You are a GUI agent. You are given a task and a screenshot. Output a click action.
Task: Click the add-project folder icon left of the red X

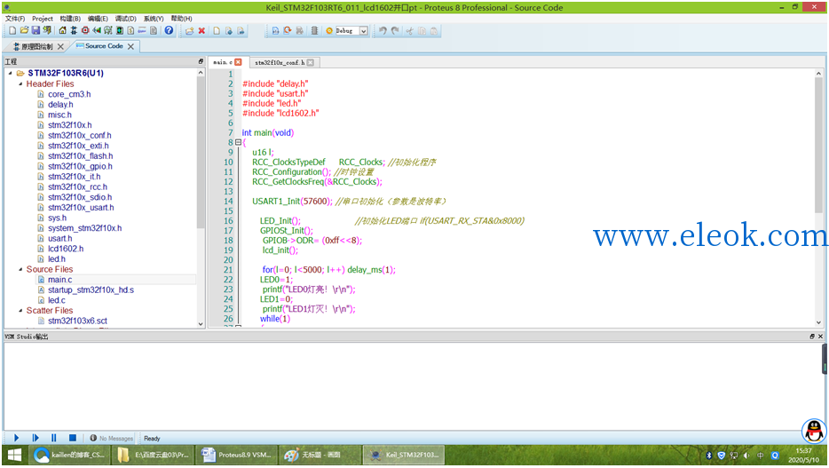[189, 31]
